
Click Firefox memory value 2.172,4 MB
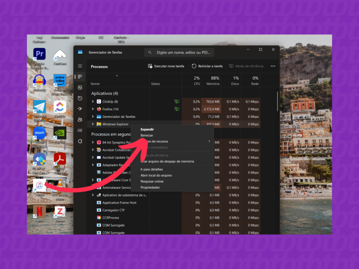tap(211, 109)
